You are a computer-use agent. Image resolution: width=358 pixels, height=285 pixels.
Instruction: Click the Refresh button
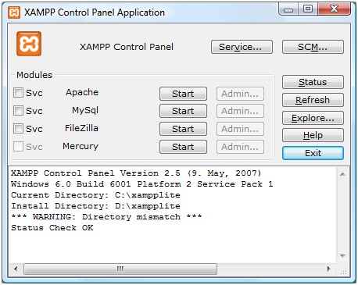pos(313,100)
